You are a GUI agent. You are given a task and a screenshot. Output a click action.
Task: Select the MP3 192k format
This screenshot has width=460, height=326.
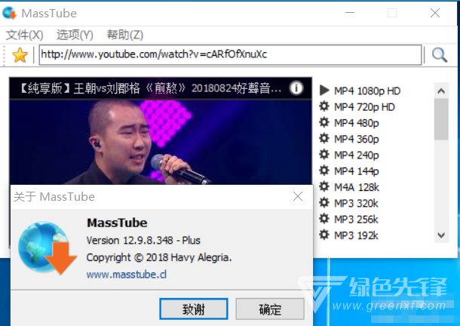pyautogui.click(x=356, y=235)
